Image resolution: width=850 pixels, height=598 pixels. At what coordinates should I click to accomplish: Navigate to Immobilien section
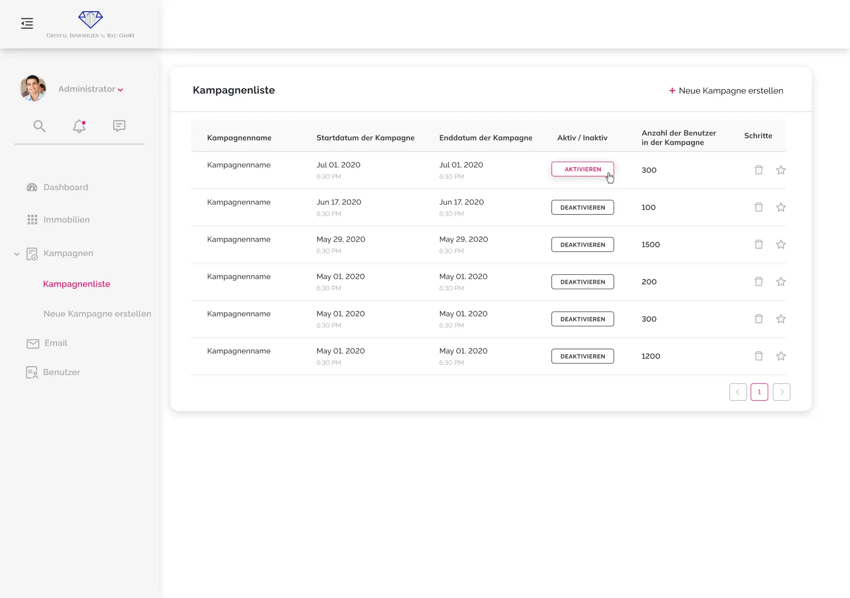(x=66, y=220)
